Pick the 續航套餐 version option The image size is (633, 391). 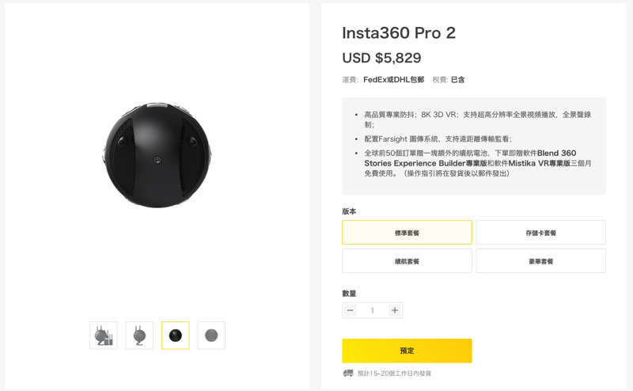coord(407,261)
